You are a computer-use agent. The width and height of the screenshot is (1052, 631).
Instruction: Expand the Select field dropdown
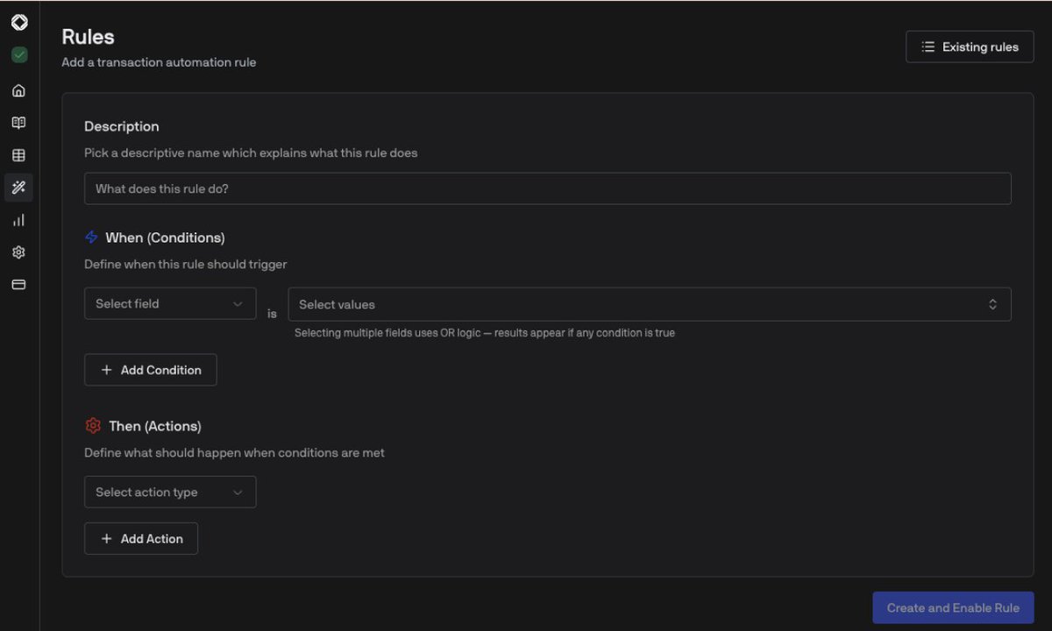click(x=170, y=303)
